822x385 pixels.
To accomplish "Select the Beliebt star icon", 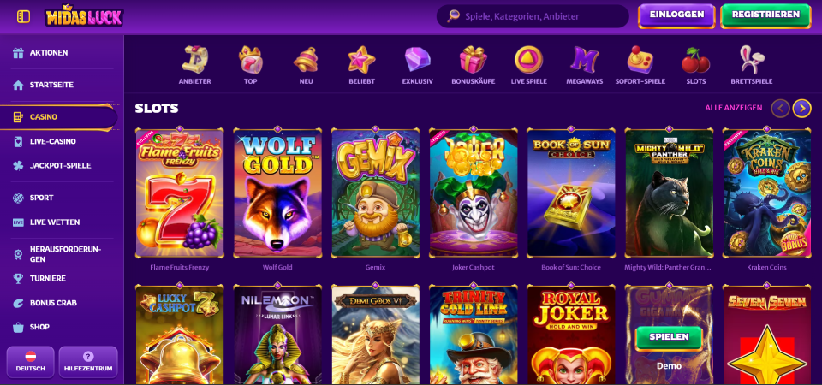I will [361, 59].
